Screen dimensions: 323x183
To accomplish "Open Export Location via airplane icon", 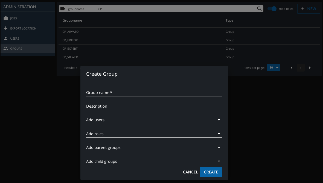I will pos(5,28).
